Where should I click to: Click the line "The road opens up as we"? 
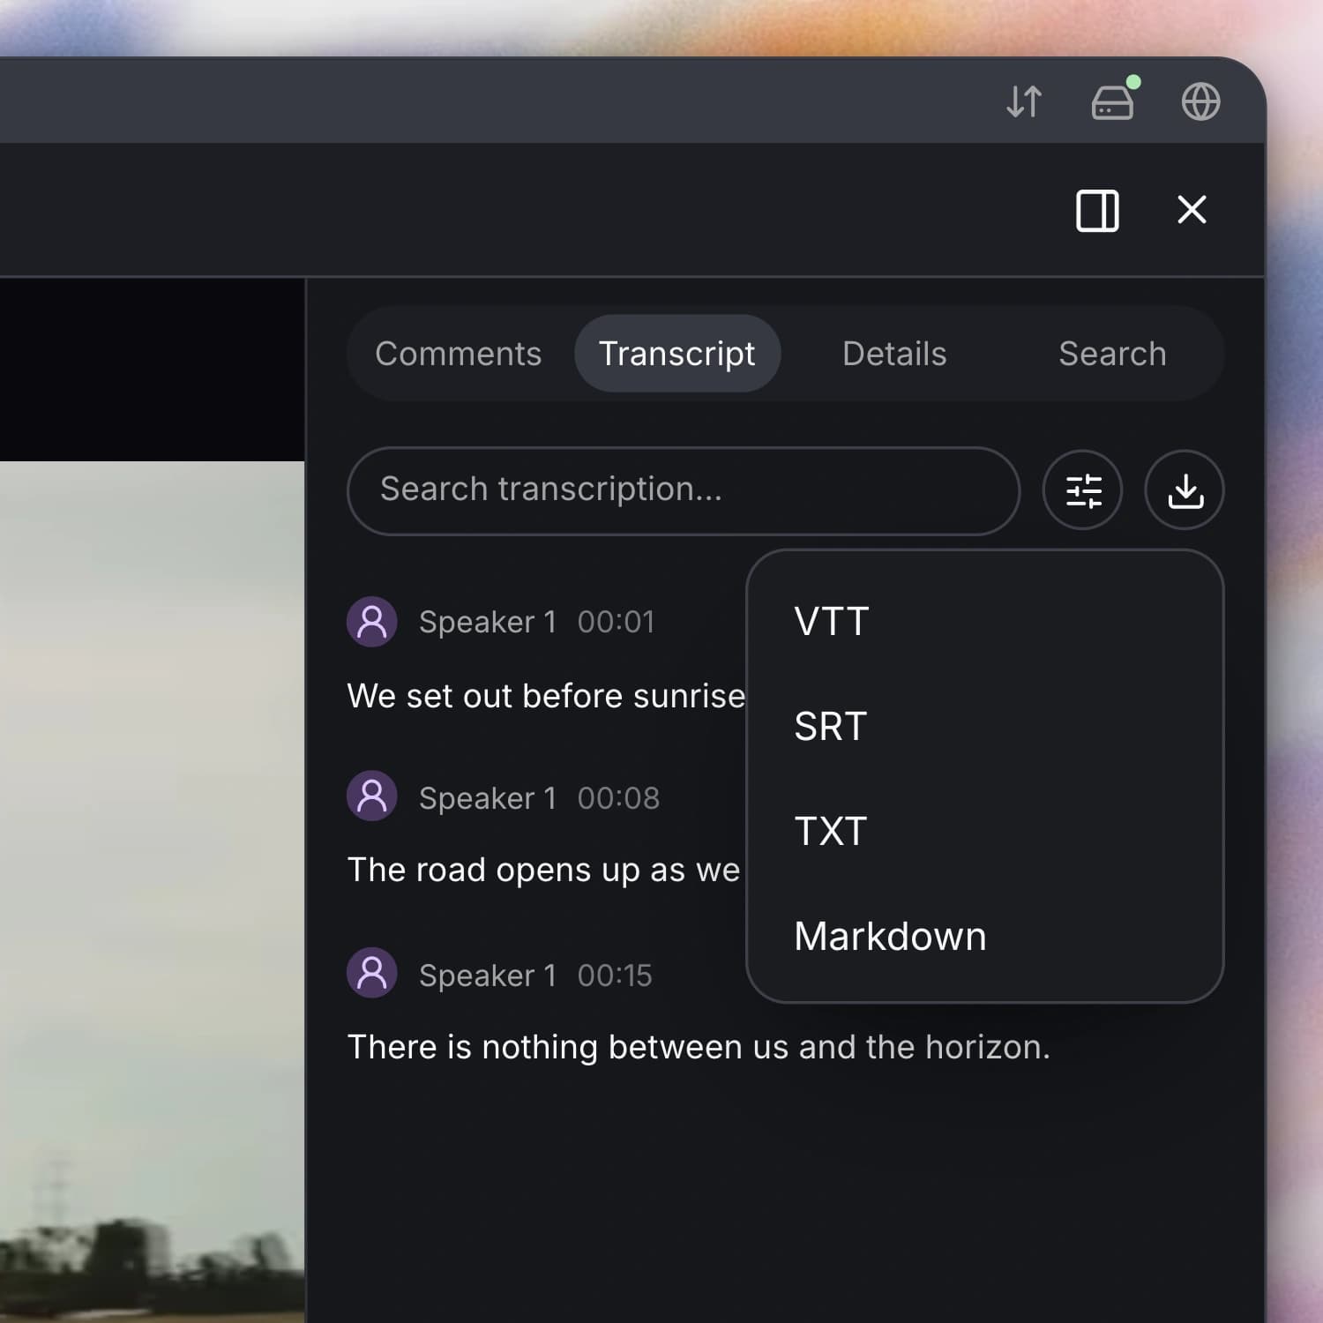(544, 871)
